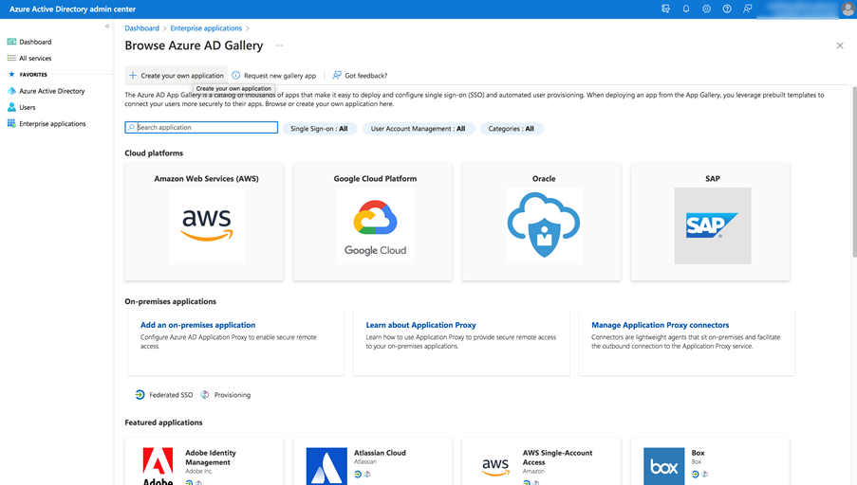Open the User Account Management filter
The width and height of the screenshot is (857, 485).
pyautogui.click(x=418, y=129)
